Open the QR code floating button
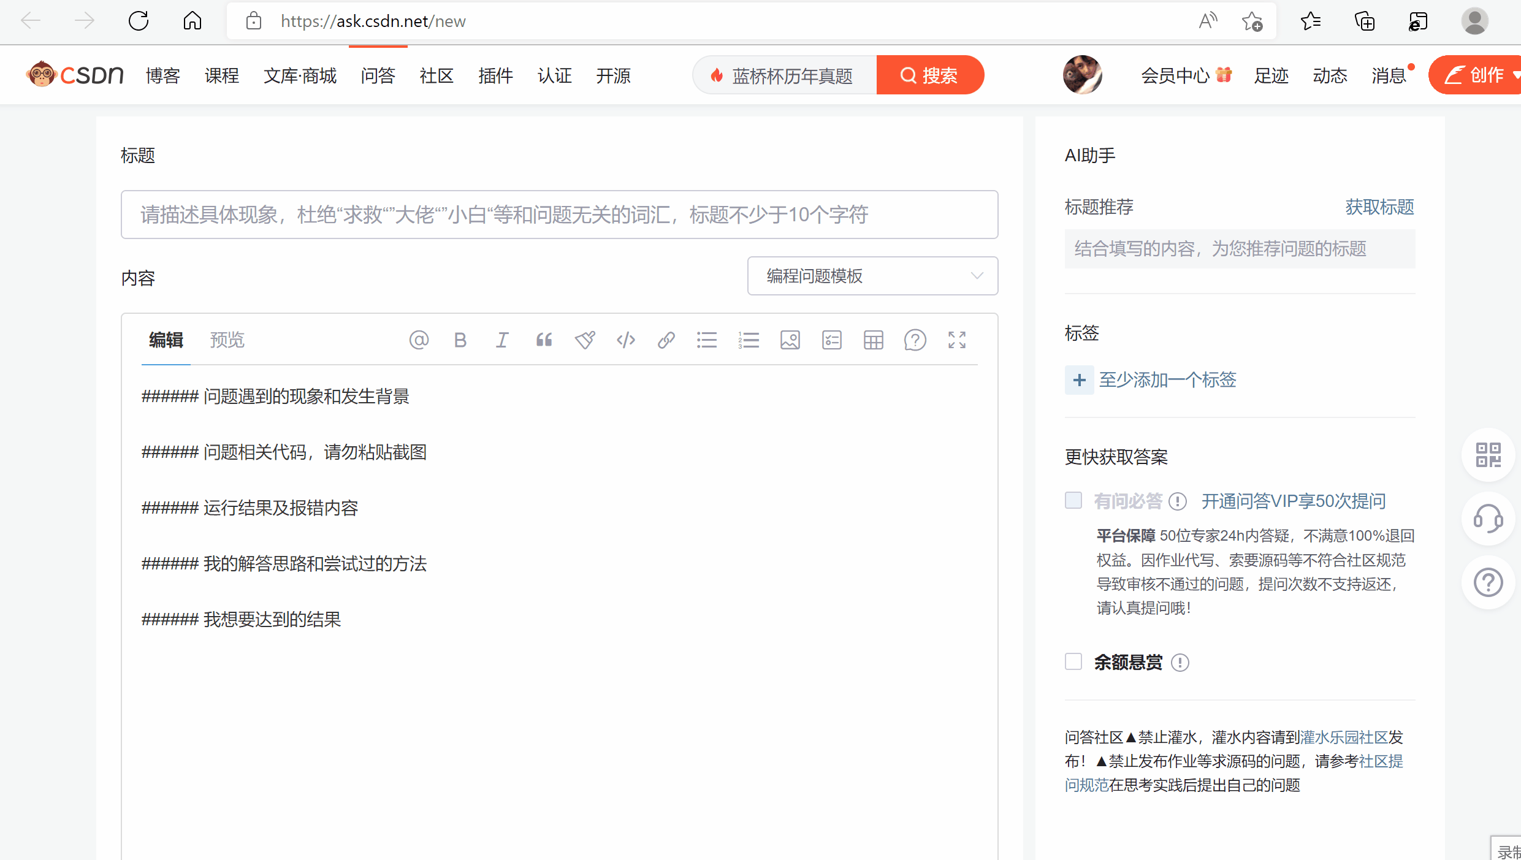Image resolution: width=1521 pixels, height=860 pixels. click(1488, 455)
